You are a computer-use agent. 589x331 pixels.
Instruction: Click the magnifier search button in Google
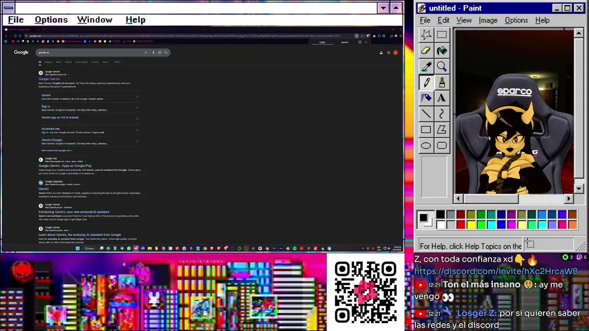click(x=166, y=52)
